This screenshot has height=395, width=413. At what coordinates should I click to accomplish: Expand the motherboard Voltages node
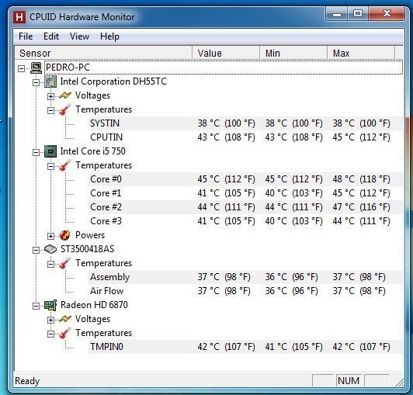(x=50, y=97)
